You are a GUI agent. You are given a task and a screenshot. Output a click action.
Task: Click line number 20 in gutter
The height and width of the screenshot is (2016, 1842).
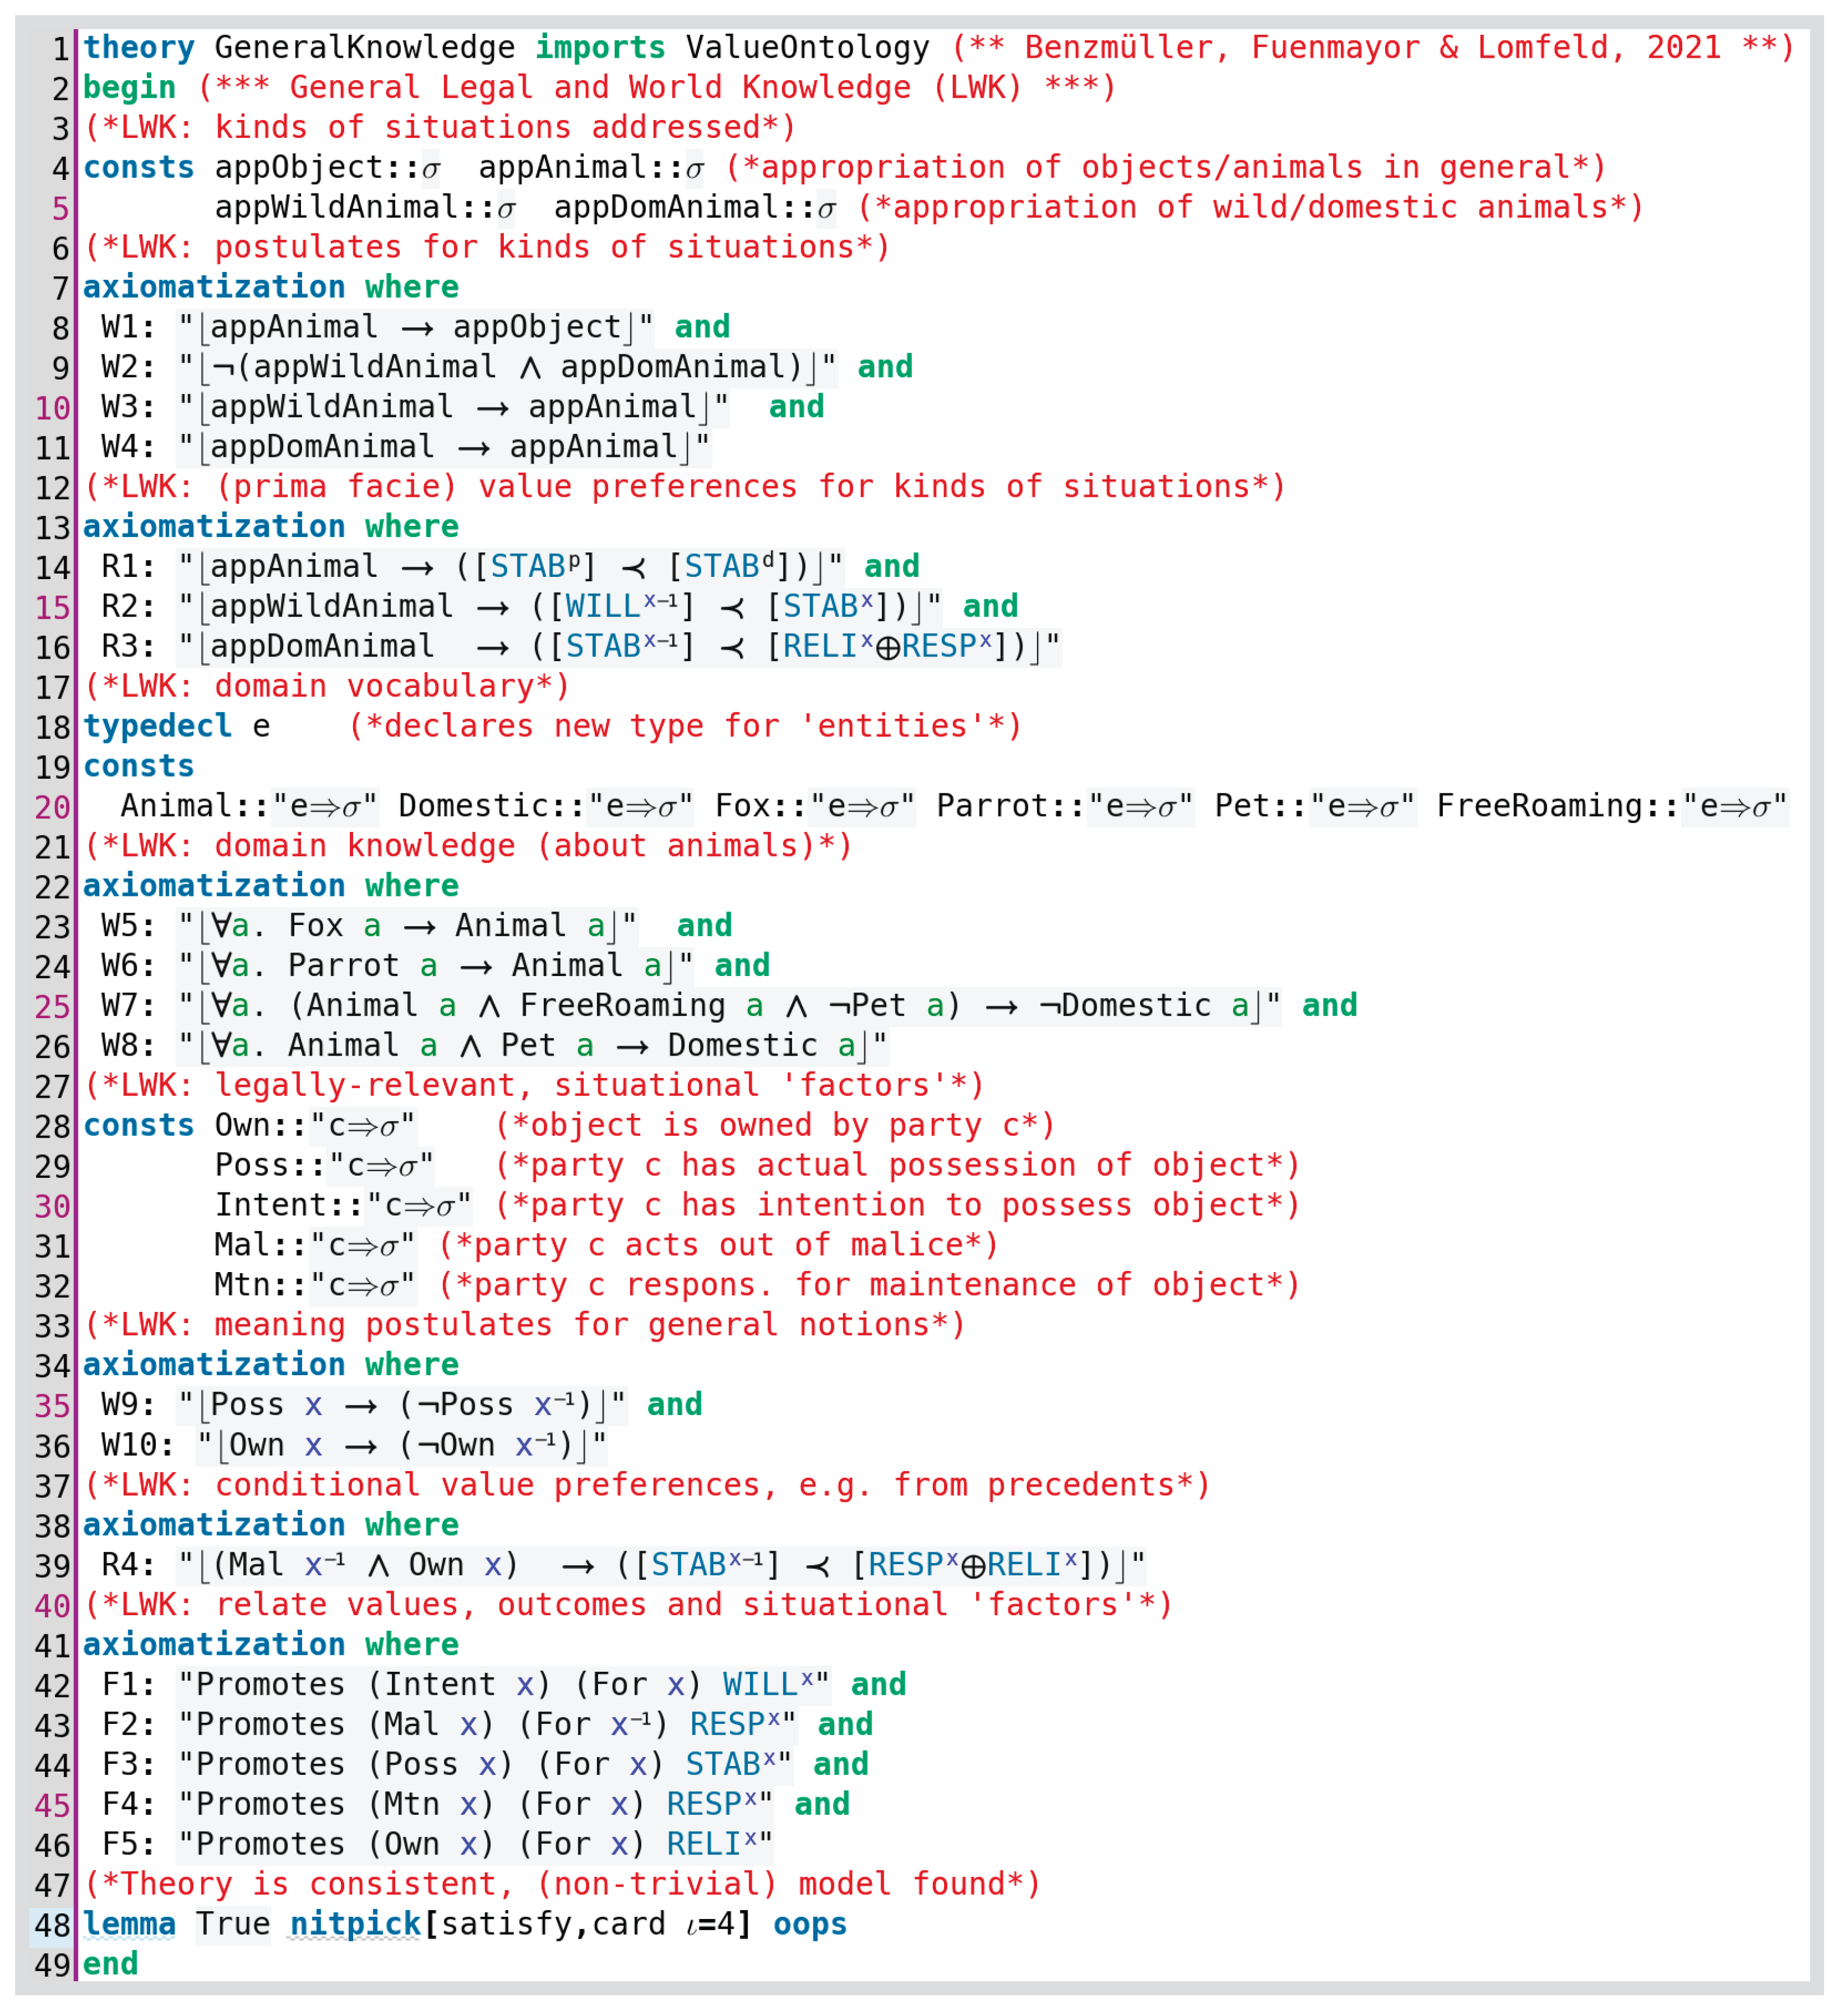52,807
